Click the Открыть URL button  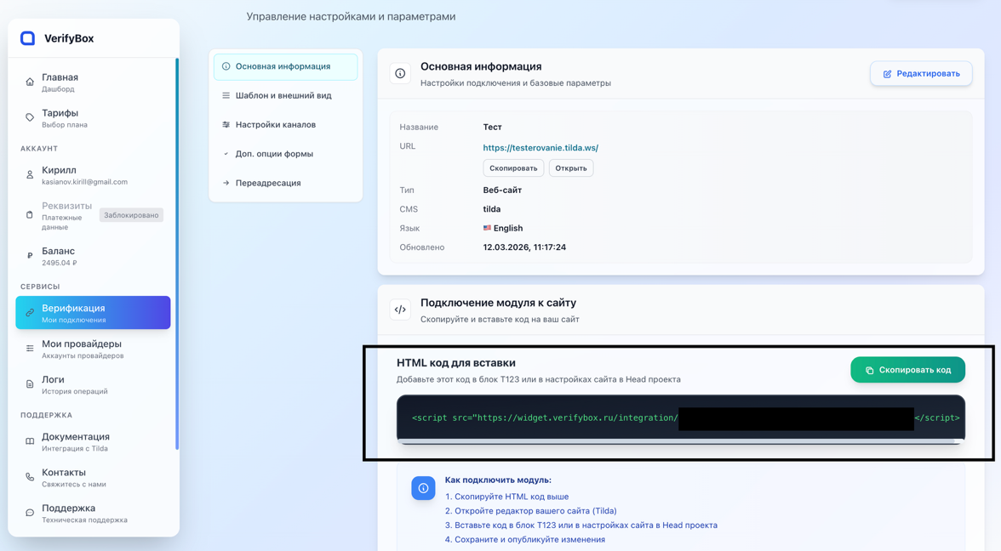click(570, 168)
